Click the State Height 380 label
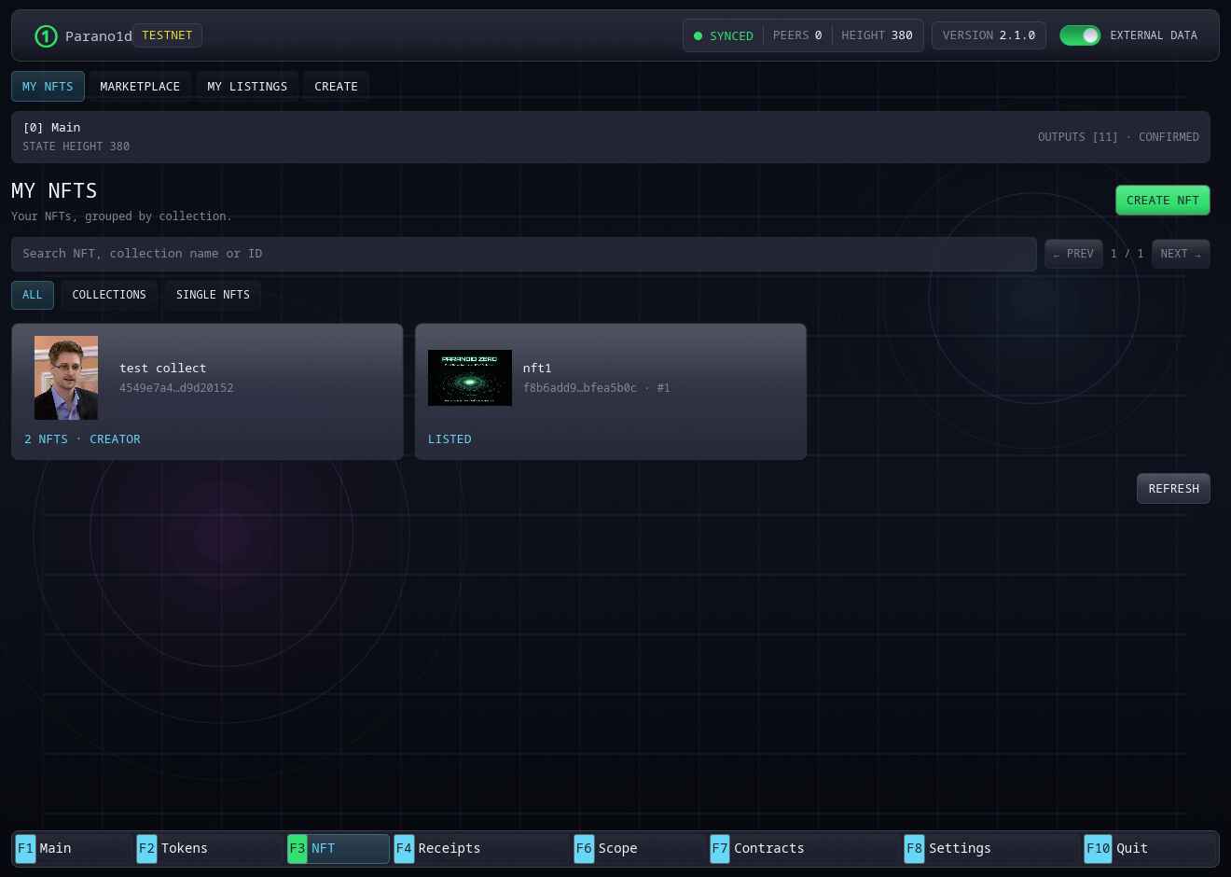The width and height of the screenshot is (1231, 877). (x=76, y=146)
